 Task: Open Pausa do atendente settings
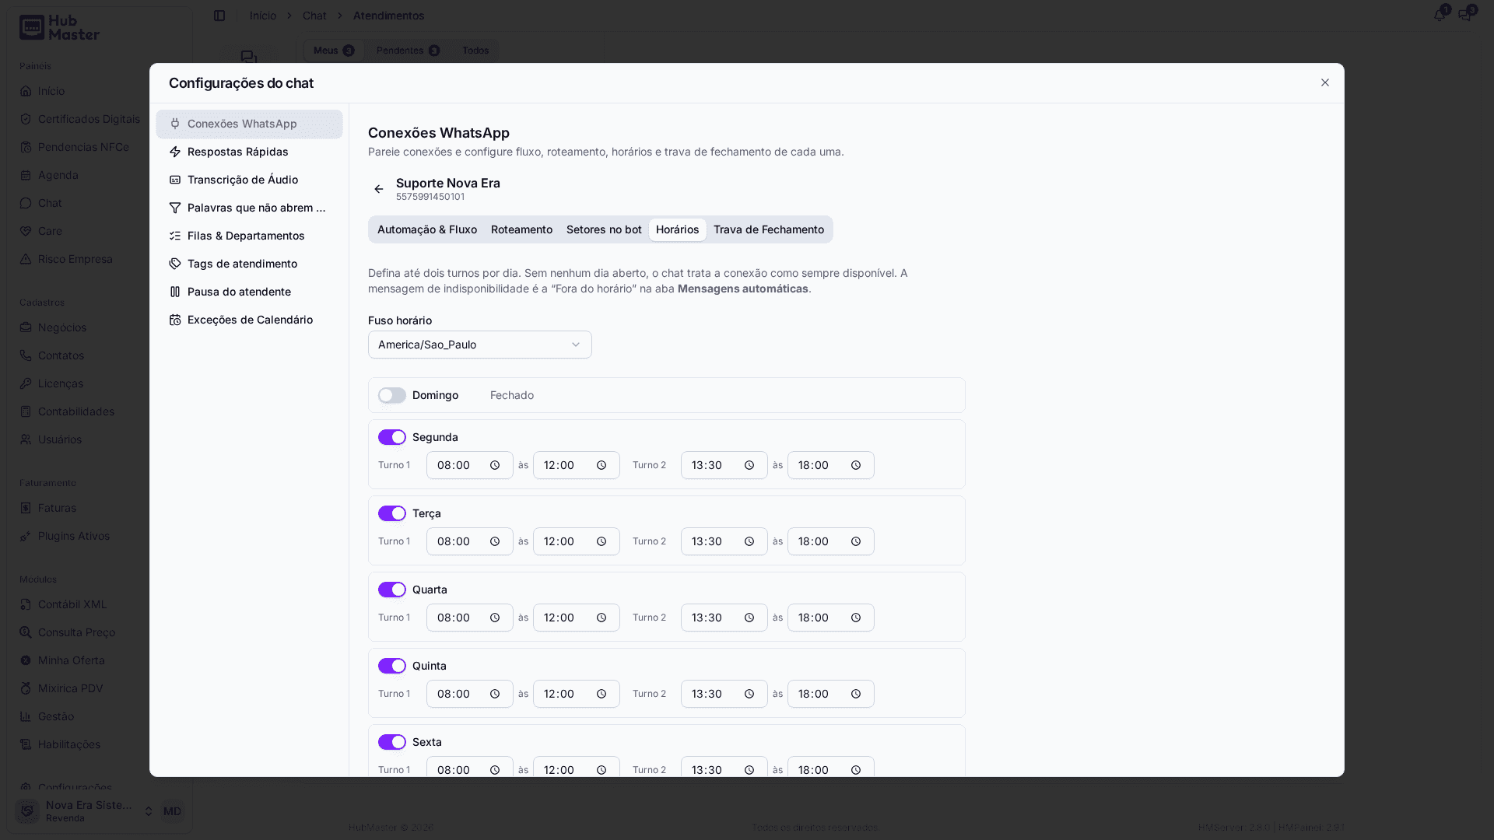[x=249, y=292]
